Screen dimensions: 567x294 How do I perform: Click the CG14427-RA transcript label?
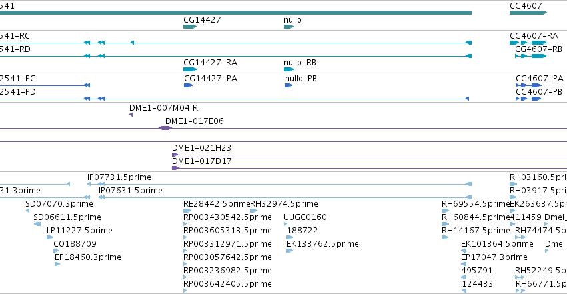coord(210,63)
